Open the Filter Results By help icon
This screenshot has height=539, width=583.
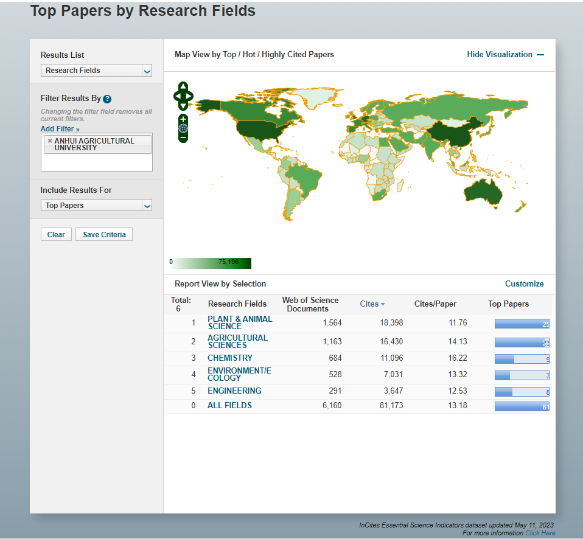coord(107,99)
